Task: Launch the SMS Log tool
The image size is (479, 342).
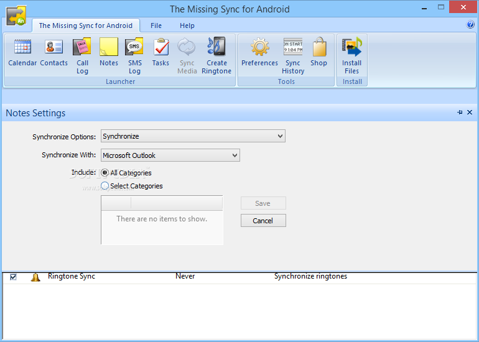Action: pos(134,56)
